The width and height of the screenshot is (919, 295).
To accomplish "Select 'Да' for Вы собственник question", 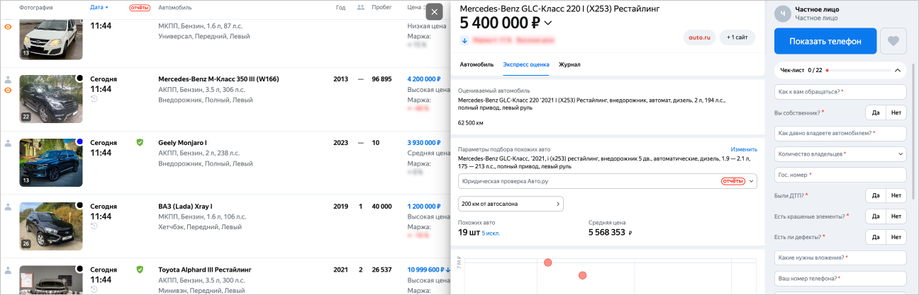I will (875, 112).
